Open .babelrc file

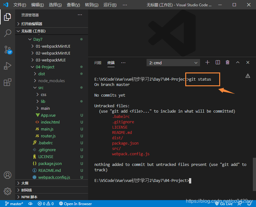click(x=52, y=143)
